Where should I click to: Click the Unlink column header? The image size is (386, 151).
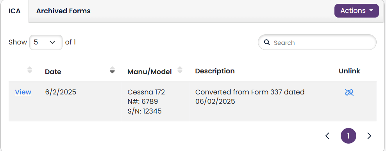point(349,71)
